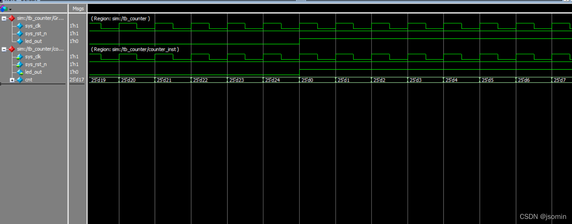The image size is (572, 224).
Task: Collapse the sim:/tb_counter/co... signal group
Action: [4, 49]
